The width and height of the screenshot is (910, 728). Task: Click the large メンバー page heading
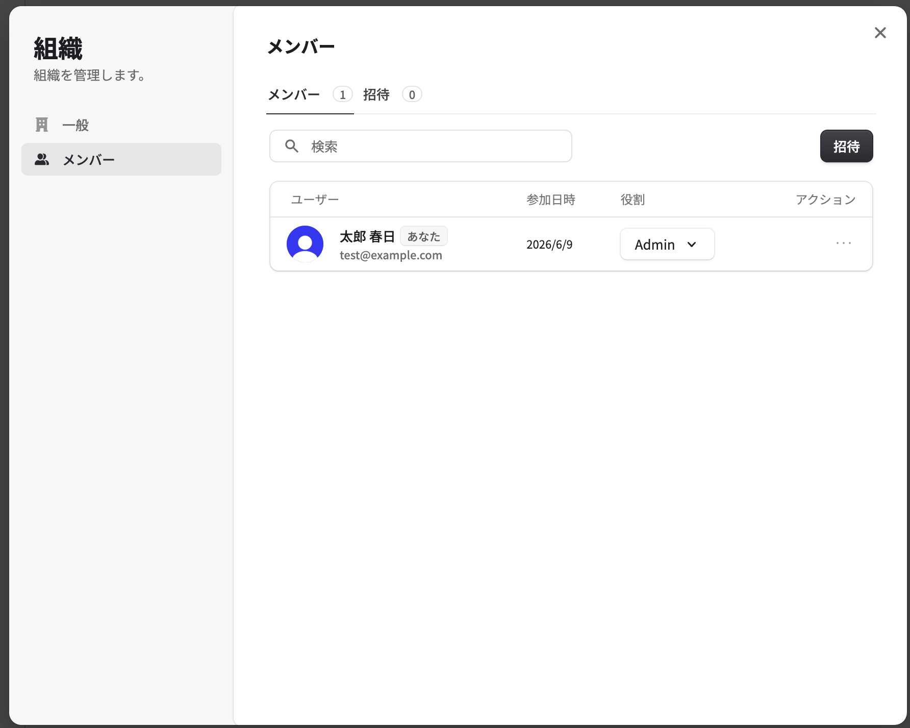point(301,47)
